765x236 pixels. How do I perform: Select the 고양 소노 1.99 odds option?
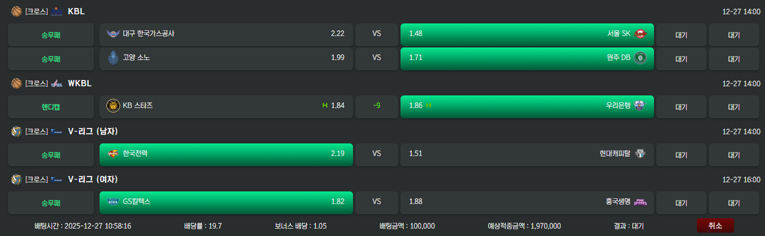pos(226,58)
